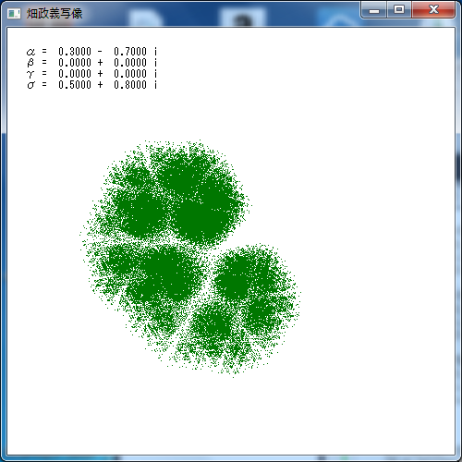Minimize the 畑政義写像 window
This screenshot has width=462, height=462.
point(374,10)
